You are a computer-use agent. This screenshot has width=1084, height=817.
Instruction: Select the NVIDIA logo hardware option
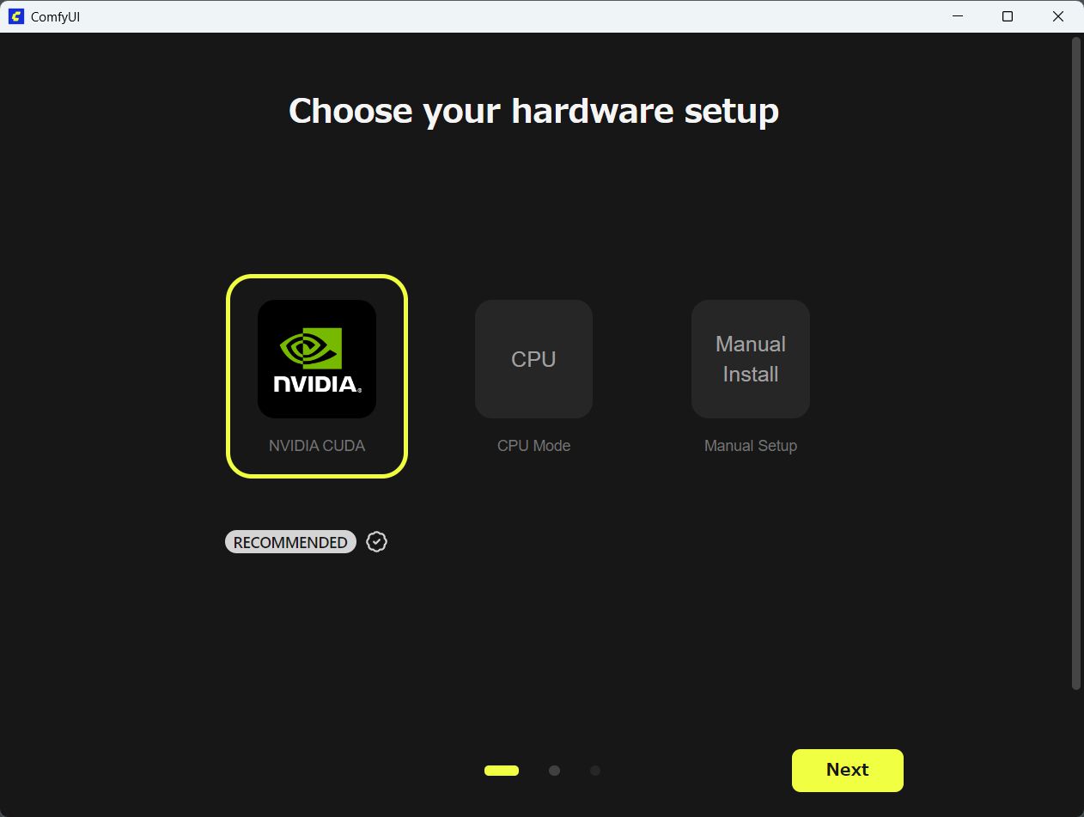[x=317, y=359]
